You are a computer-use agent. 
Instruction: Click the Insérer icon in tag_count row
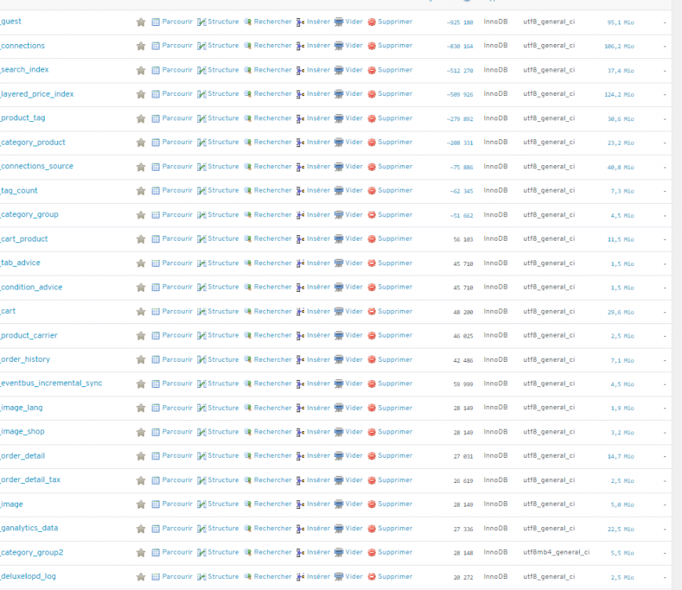(300, 191)
